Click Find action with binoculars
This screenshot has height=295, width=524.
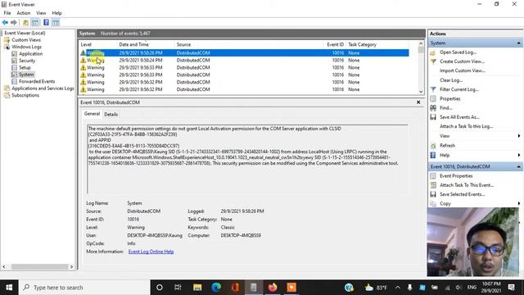click(445, 107)
